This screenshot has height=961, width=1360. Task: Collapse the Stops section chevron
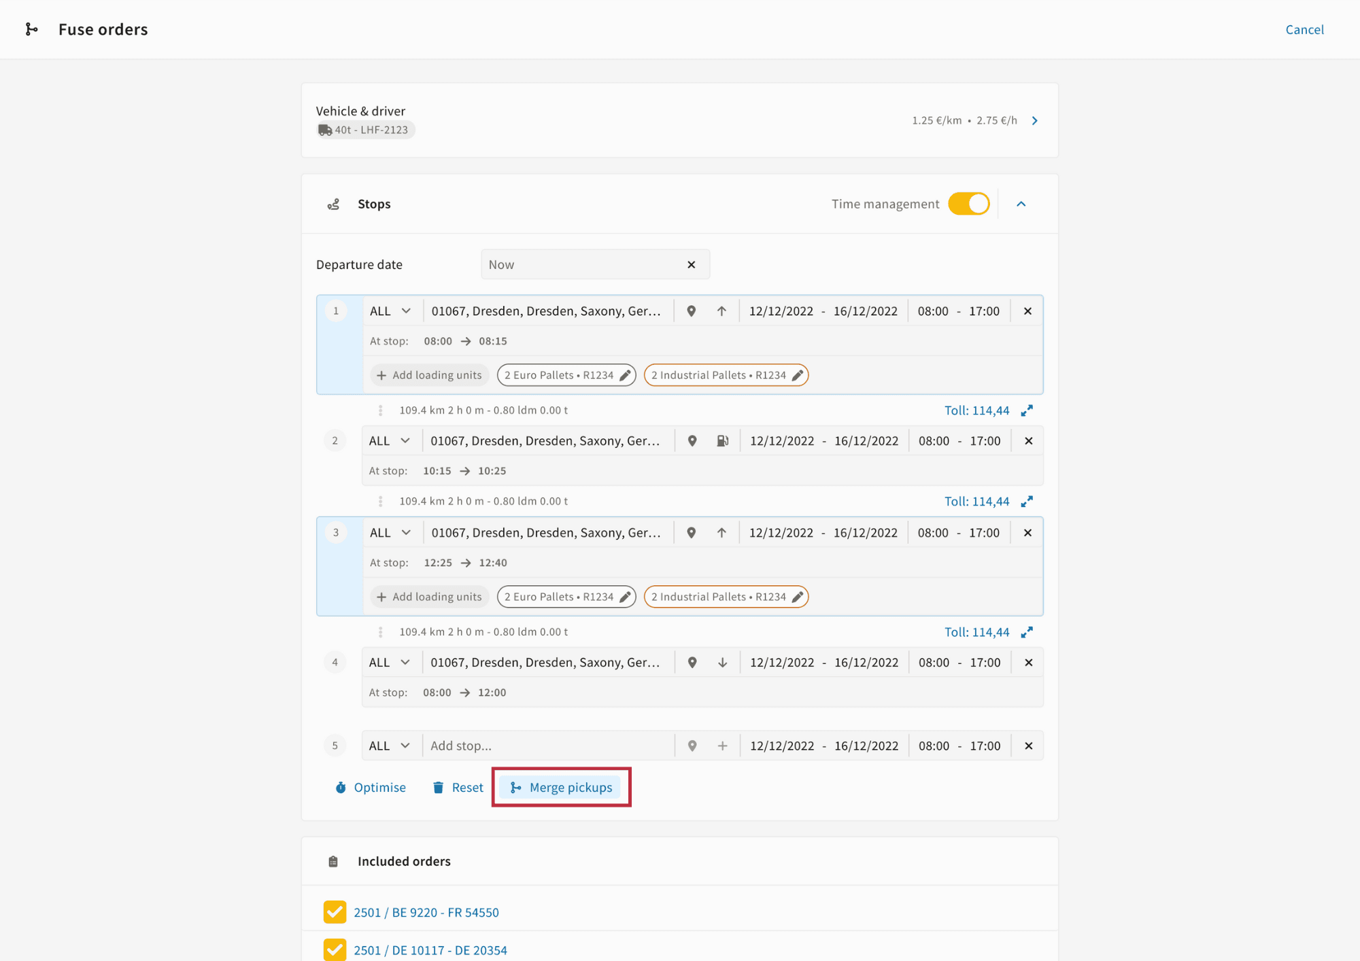[1021, 204]
